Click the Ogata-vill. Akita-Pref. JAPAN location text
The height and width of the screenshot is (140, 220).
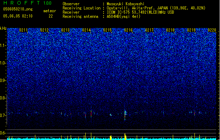tap(156, 8)
